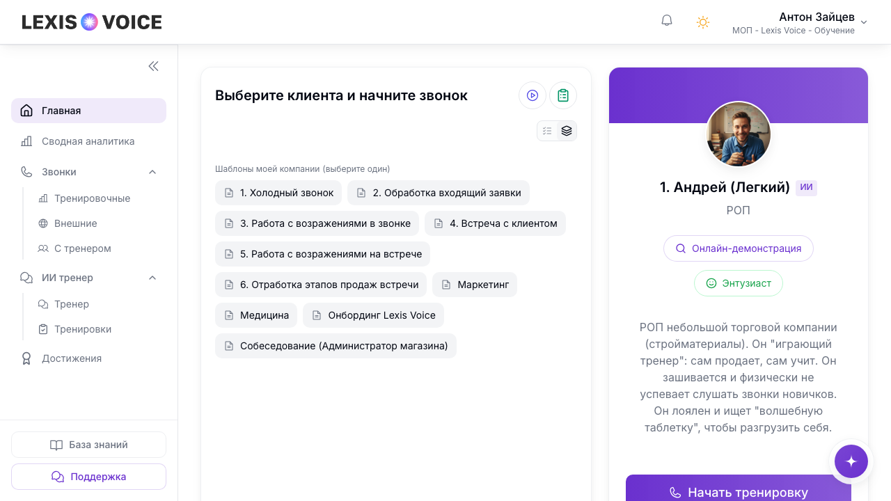
Task: Open С тренером calls
Action: tap(82, 248)
